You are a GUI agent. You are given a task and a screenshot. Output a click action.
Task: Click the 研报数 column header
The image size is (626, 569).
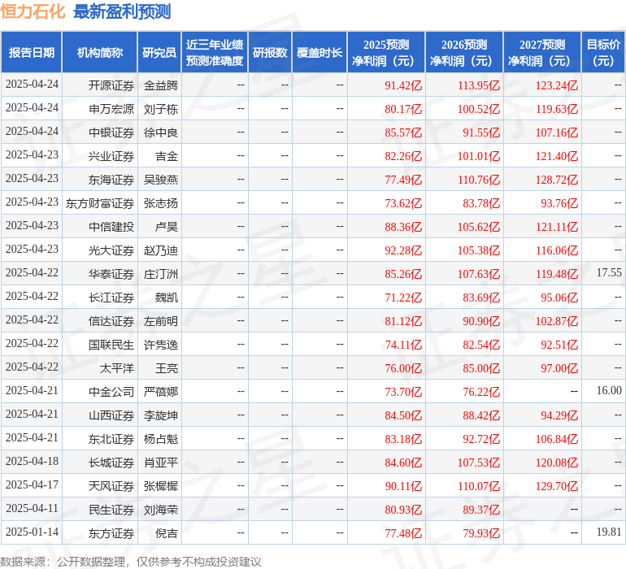pyautogui.click(x=270, y=53)
